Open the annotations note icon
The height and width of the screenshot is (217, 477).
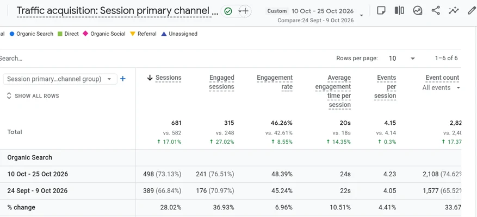[381, 10]
